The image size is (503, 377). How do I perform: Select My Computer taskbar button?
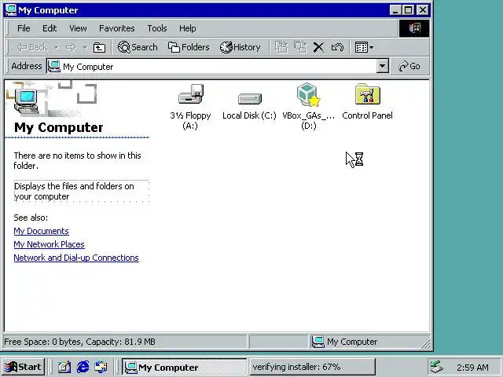click(184, 367)
